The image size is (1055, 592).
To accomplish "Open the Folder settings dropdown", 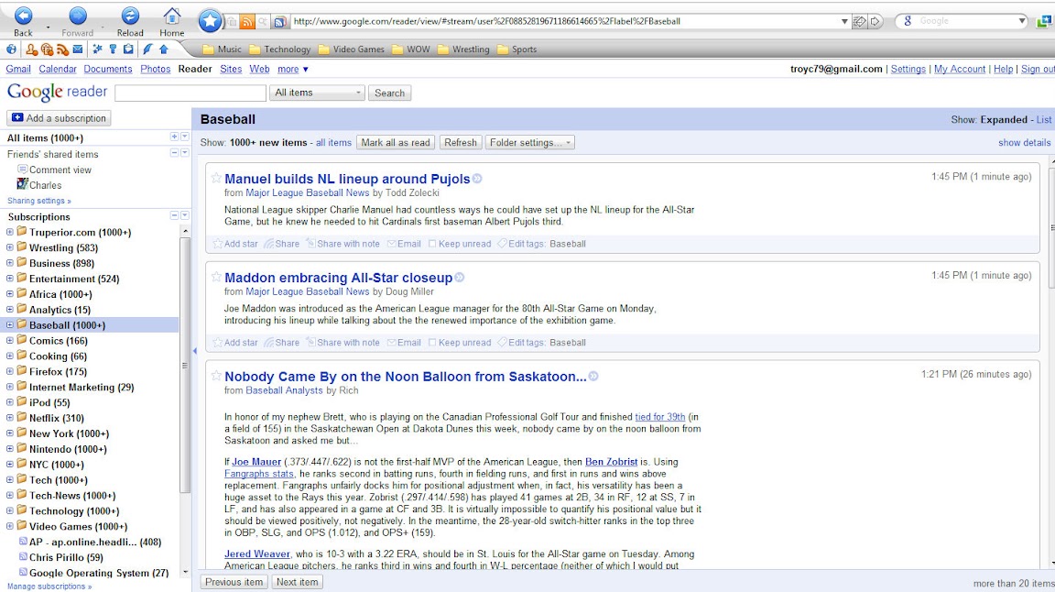I will (x=530, y=143).
